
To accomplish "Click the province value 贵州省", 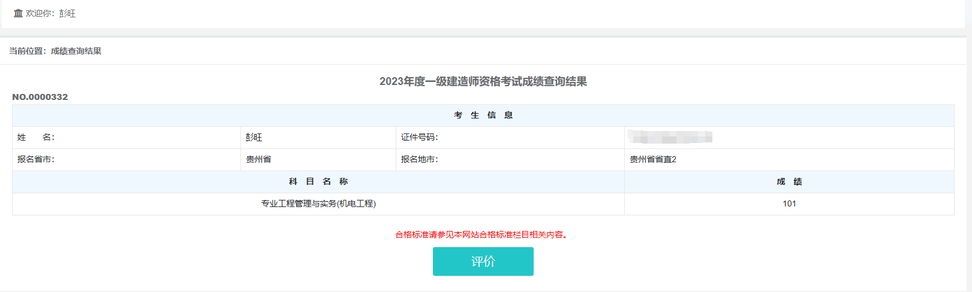I will pyautogui.click(x=258, y=160).
